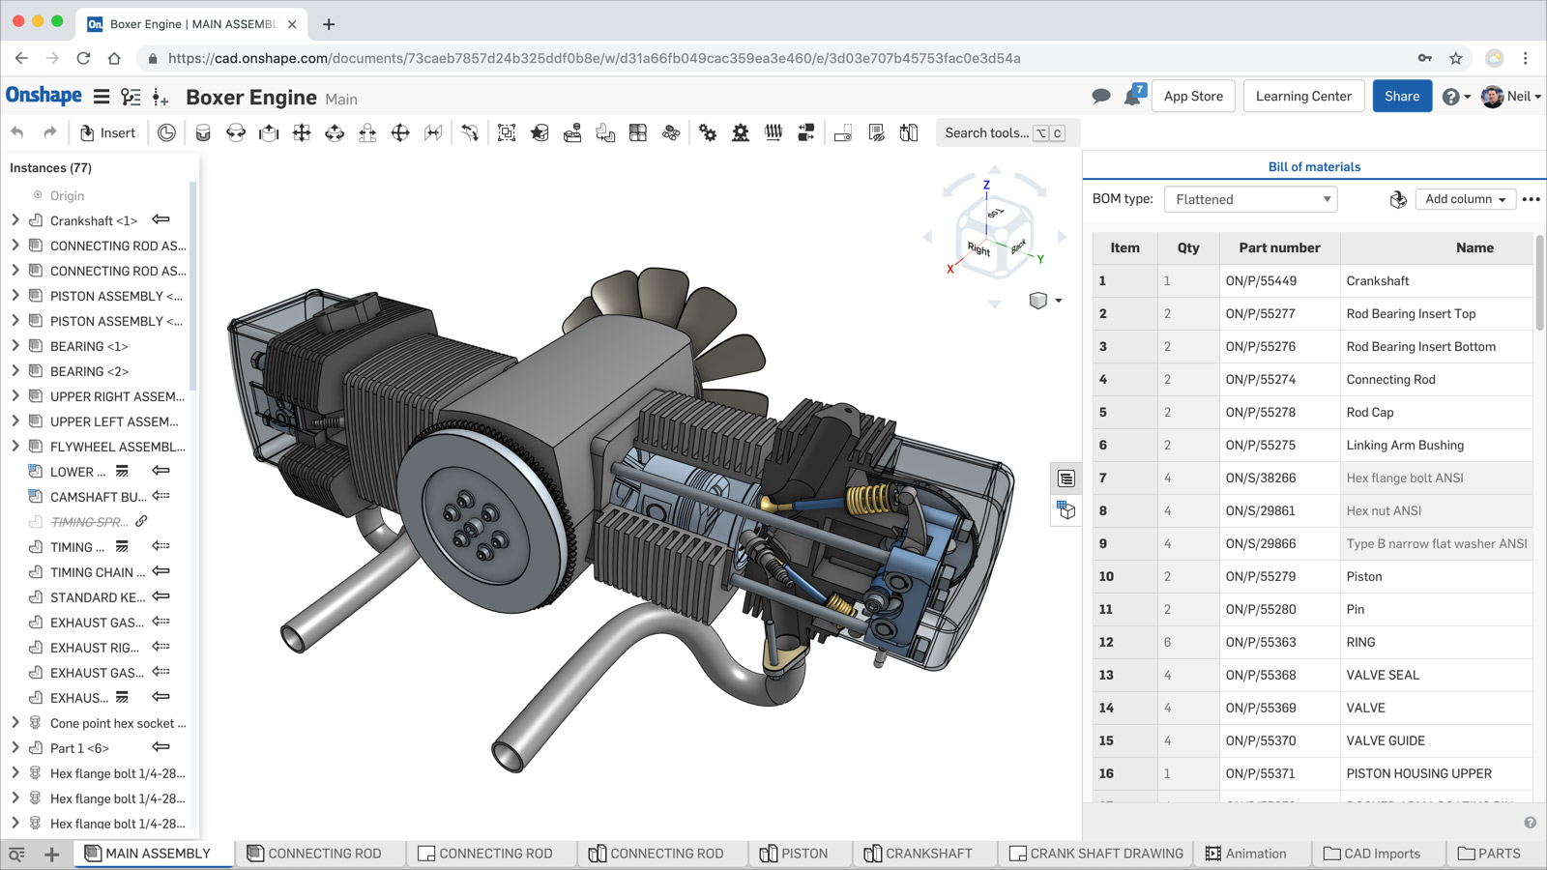This screenshot has height=870, width=1547.
Task: Open the Insert tool to add parts
Action: [x=107, y=132]
